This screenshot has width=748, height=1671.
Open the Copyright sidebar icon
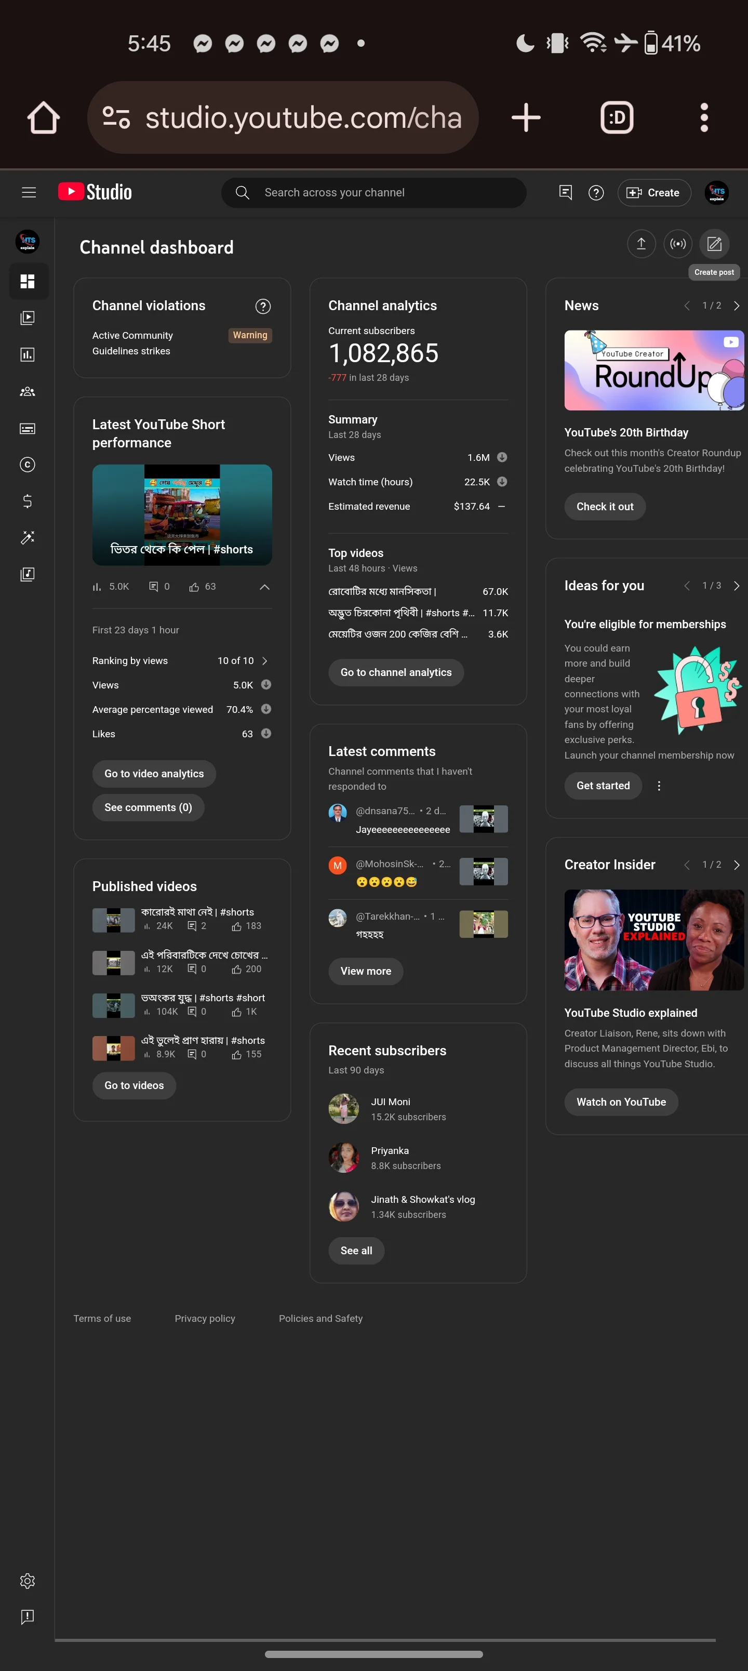(x=27, y=465)
